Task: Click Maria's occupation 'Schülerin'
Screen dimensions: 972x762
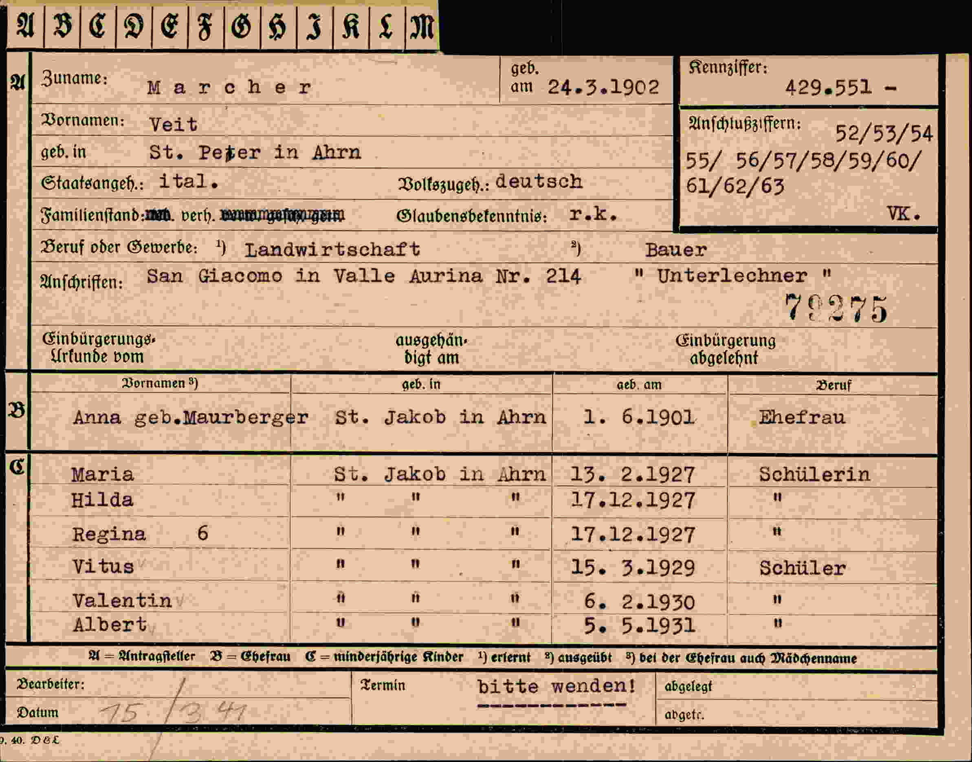Action: [814, 474]
